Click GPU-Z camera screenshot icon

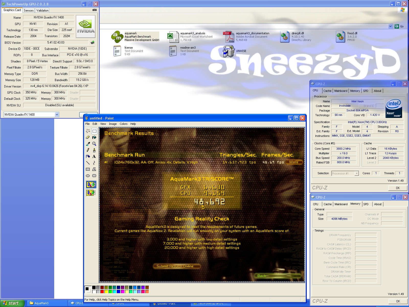point(95,10)
